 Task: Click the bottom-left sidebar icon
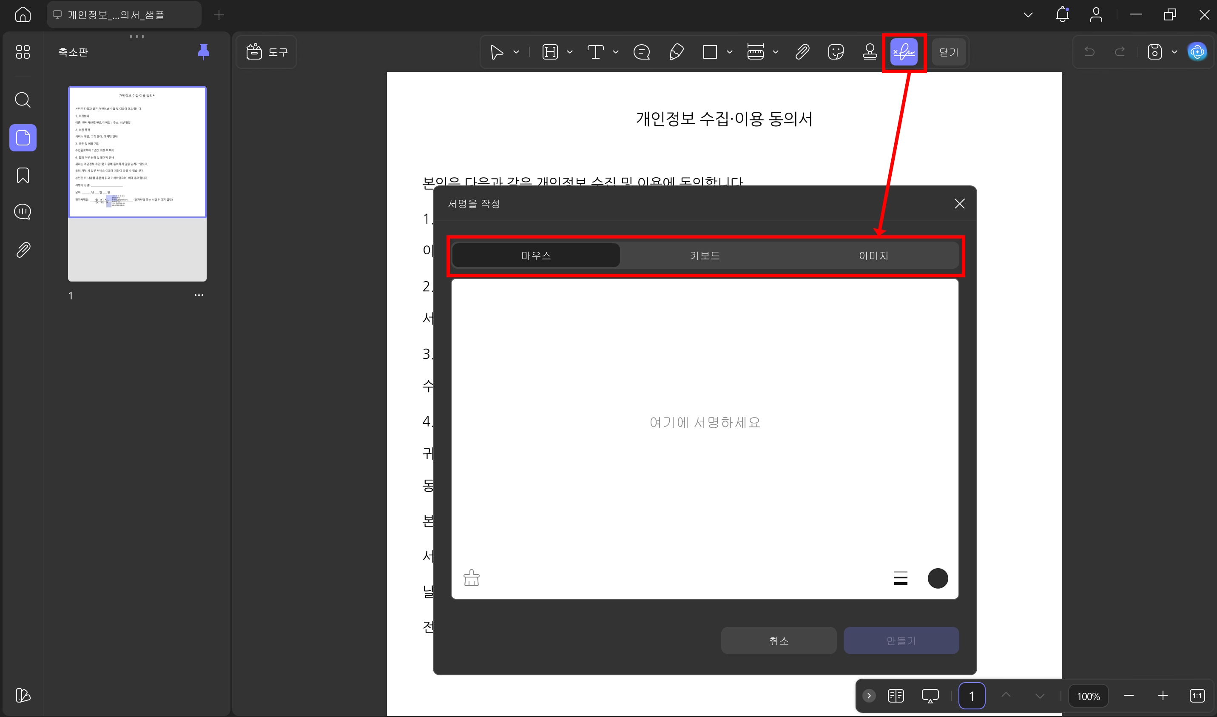click(23, 695)
